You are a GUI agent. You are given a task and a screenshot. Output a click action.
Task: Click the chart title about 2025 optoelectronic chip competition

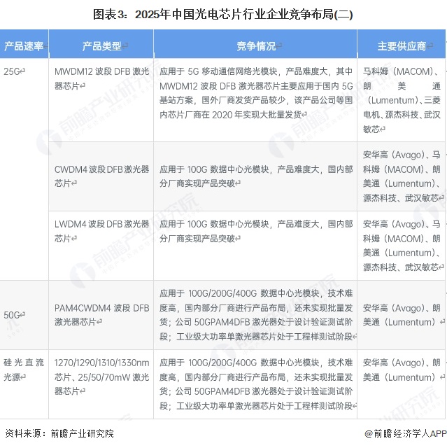(223, 14)
